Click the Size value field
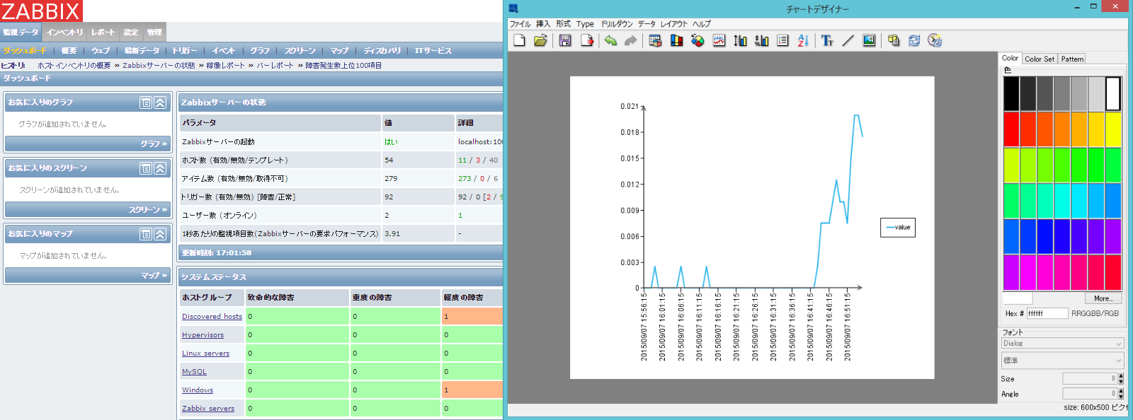 1090,378
